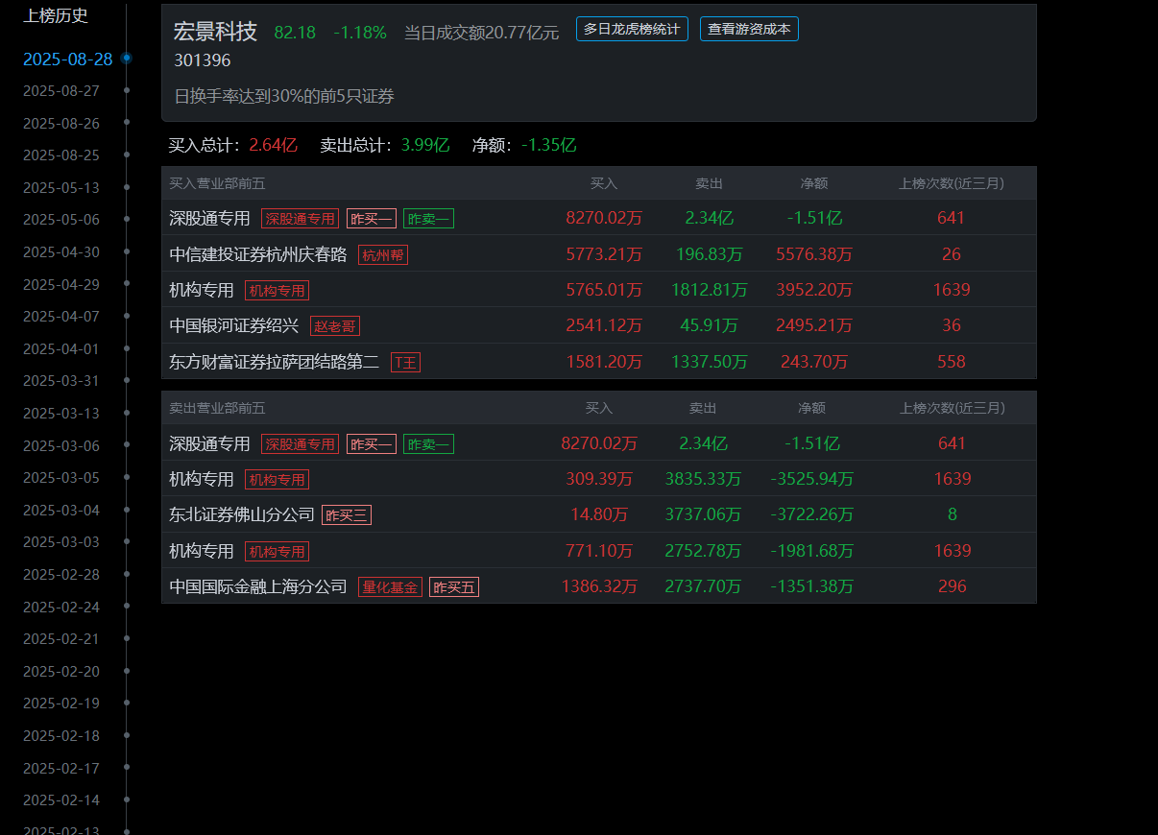The height and width of the screenshot is (835, 1158).
Task: Click 深股通专用 tag in the sell table
Action: coord(300,444)
